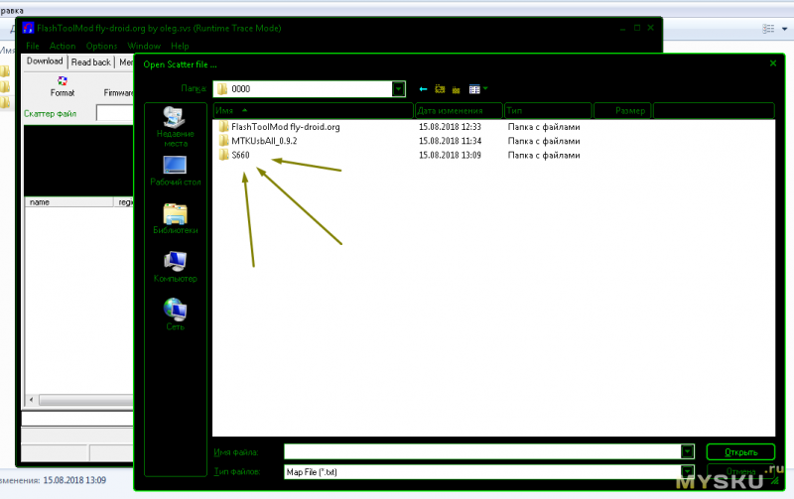Click the Скаттер файл path field
Screen dimensions: 794x499
(115, 113)
